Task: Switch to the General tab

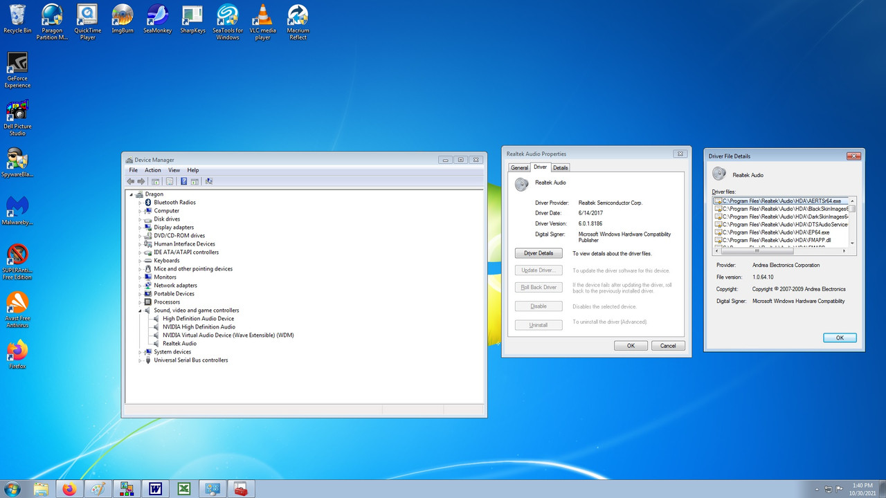Action: (x=519, y=168)
